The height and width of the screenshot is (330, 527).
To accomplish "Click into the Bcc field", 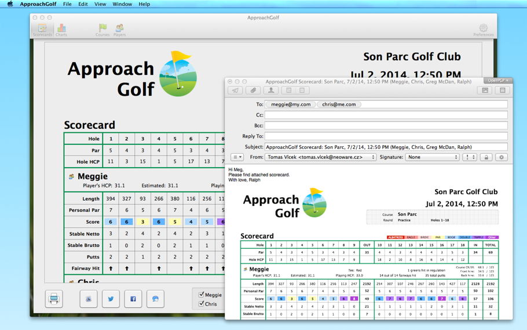I will click(x=386, y=126).
